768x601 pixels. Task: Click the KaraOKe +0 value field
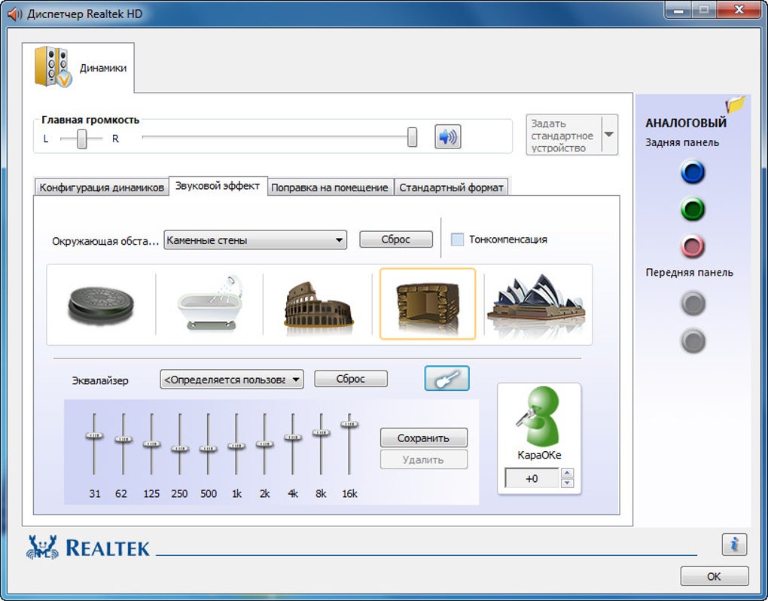(x=532, y=478)
